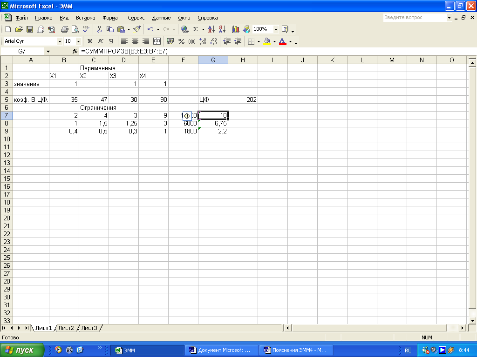
Task: Apply the yellow fill color
Action: coord(267,41)
